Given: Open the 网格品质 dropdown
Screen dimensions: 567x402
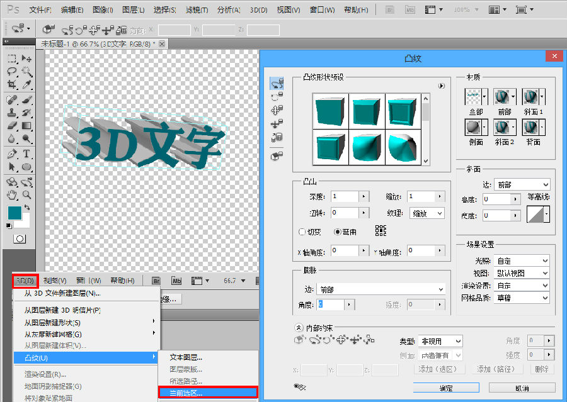Looking at the screenshot, I should [x=522, y=298].
